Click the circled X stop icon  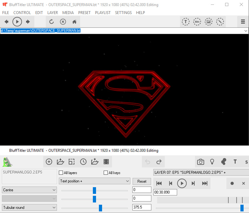[63, 22]
